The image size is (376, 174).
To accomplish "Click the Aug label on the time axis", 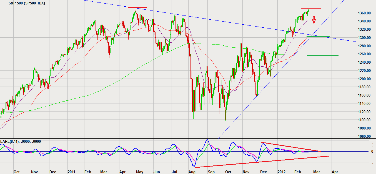I will point(192,172).
